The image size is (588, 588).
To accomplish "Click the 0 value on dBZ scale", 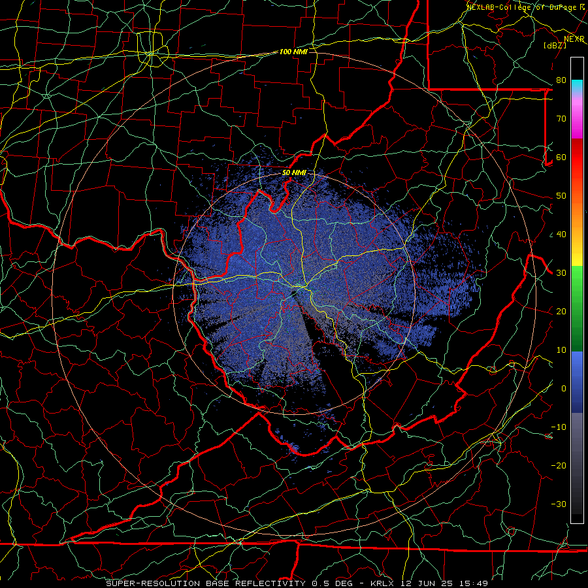I will coord(564,389).
